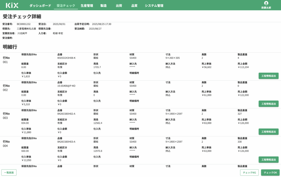Viewport: 281px width, 177px height.
Task: Click perimeter value 1705.7
Action: pos(97,67)
